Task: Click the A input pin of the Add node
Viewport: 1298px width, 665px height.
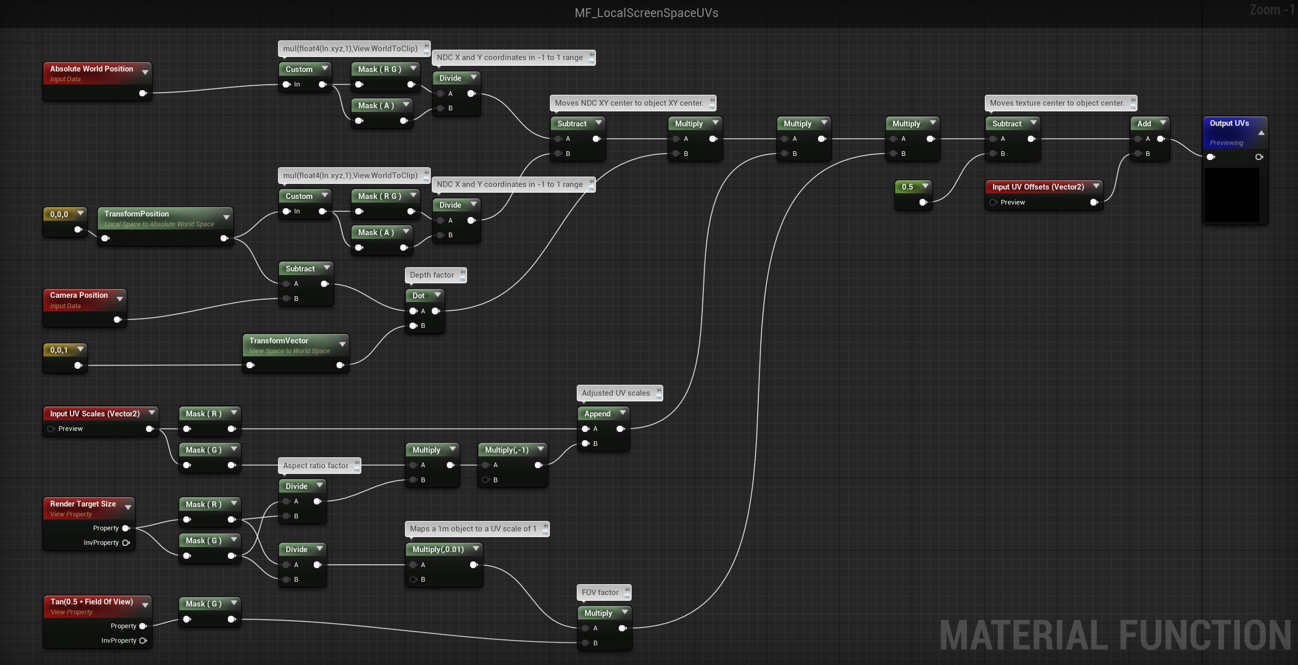Action: pos(1138,138)
